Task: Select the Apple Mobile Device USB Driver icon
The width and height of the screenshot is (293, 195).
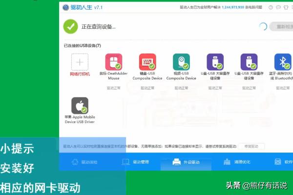Action: coord(80,105)
